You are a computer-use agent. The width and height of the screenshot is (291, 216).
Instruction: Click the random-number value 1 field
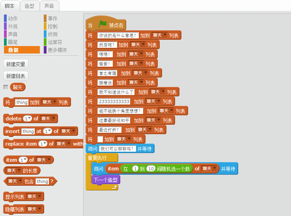pos(136,169)
